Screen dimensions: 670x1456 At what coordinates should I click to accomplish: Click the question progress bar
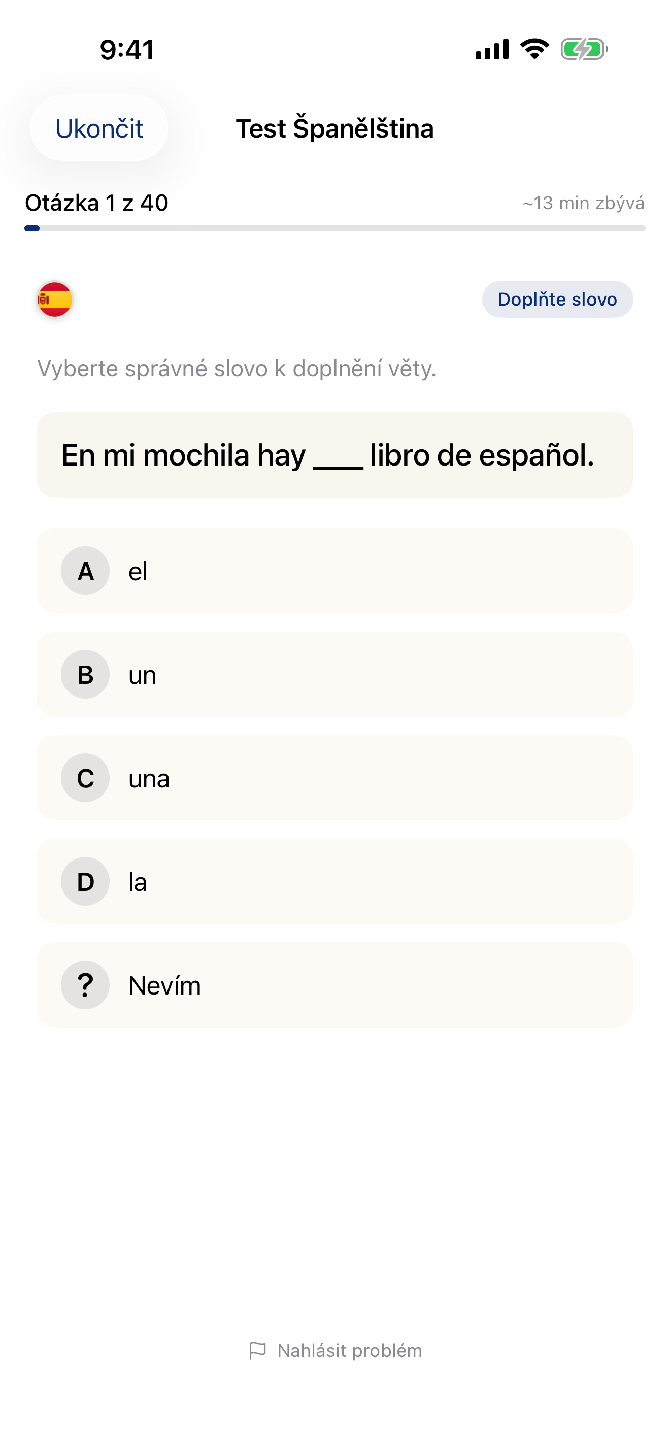334,228
